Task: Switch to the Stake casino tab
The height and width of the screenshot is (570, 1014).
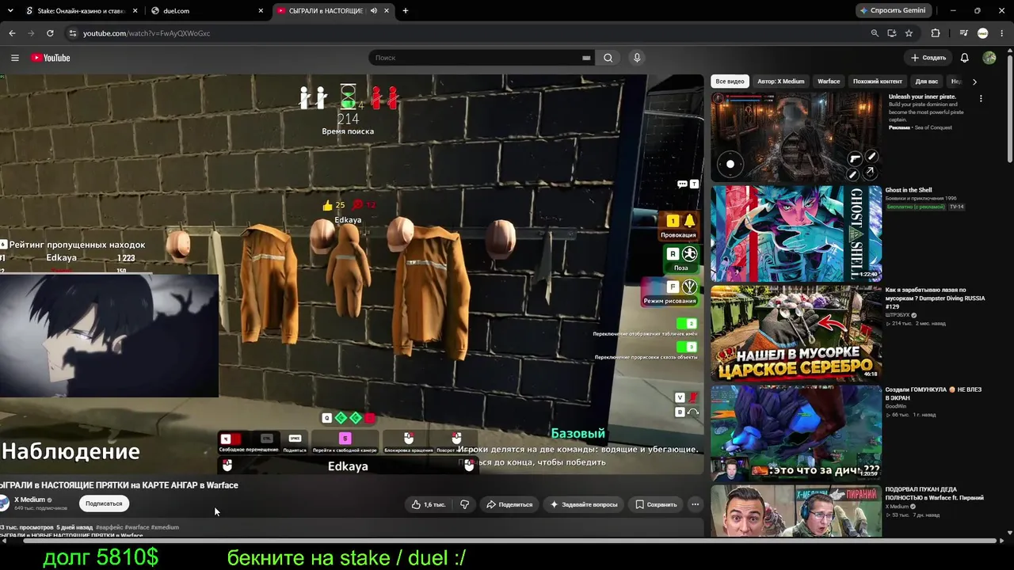Action: click(x=82, y=11)
